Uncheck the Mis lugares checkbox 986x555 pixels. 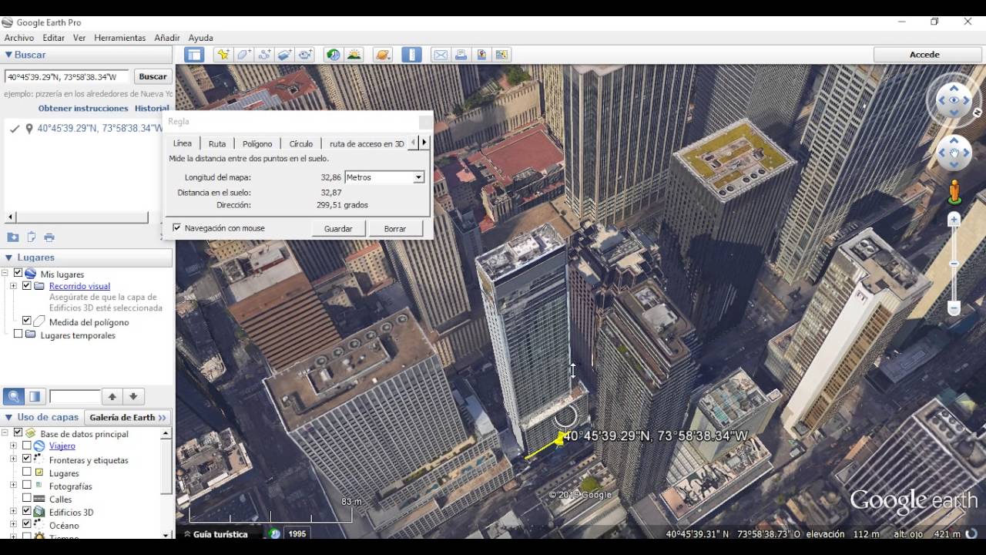pyautogui.click(x=18, y=274)
